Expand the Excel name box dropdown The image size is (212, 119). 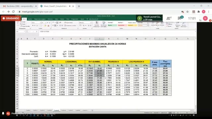[24, 31]
